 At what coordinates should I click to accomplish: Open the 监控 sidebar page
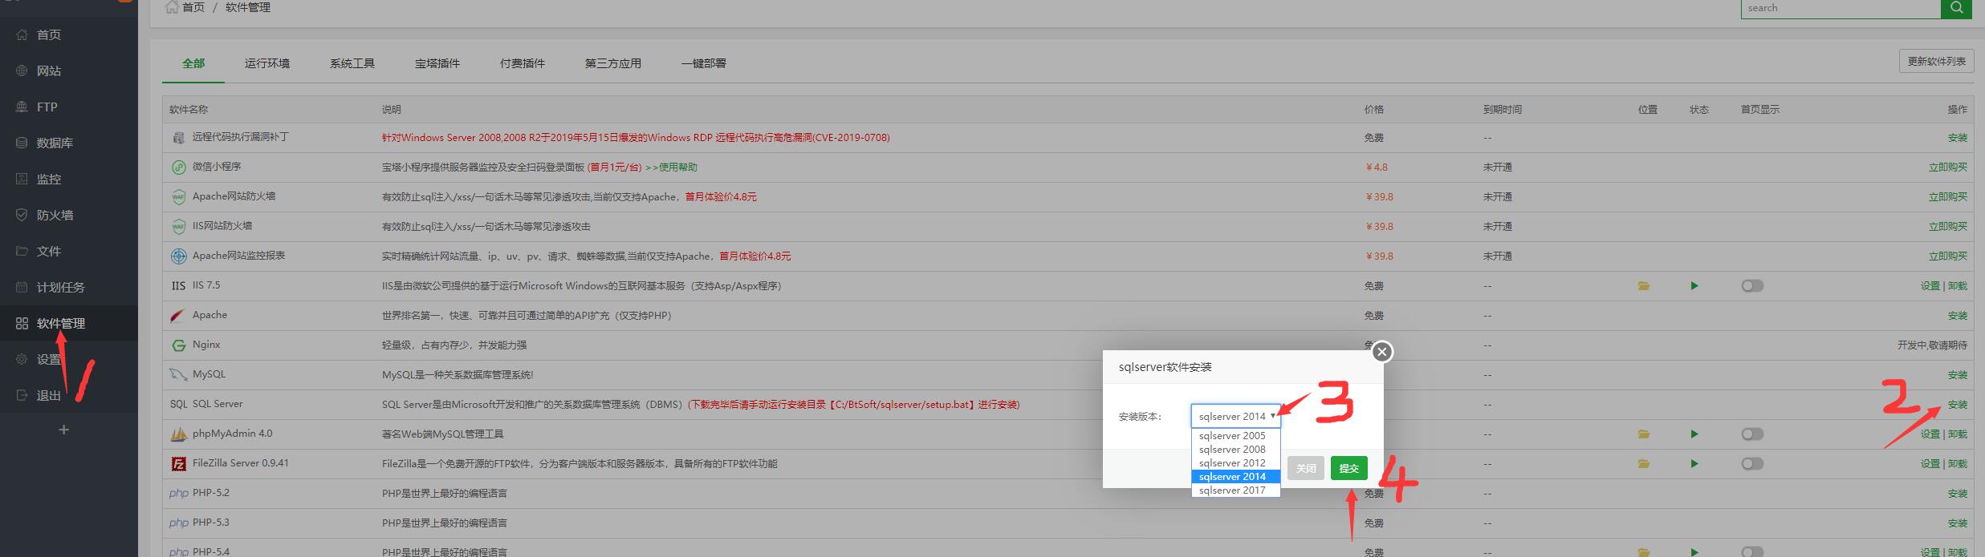(49, 179)
